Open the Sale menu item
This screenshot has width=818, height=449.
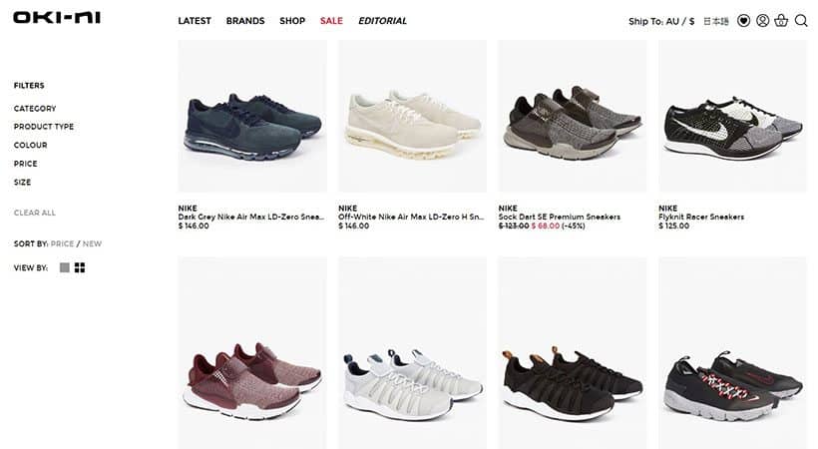pos(331,21)
